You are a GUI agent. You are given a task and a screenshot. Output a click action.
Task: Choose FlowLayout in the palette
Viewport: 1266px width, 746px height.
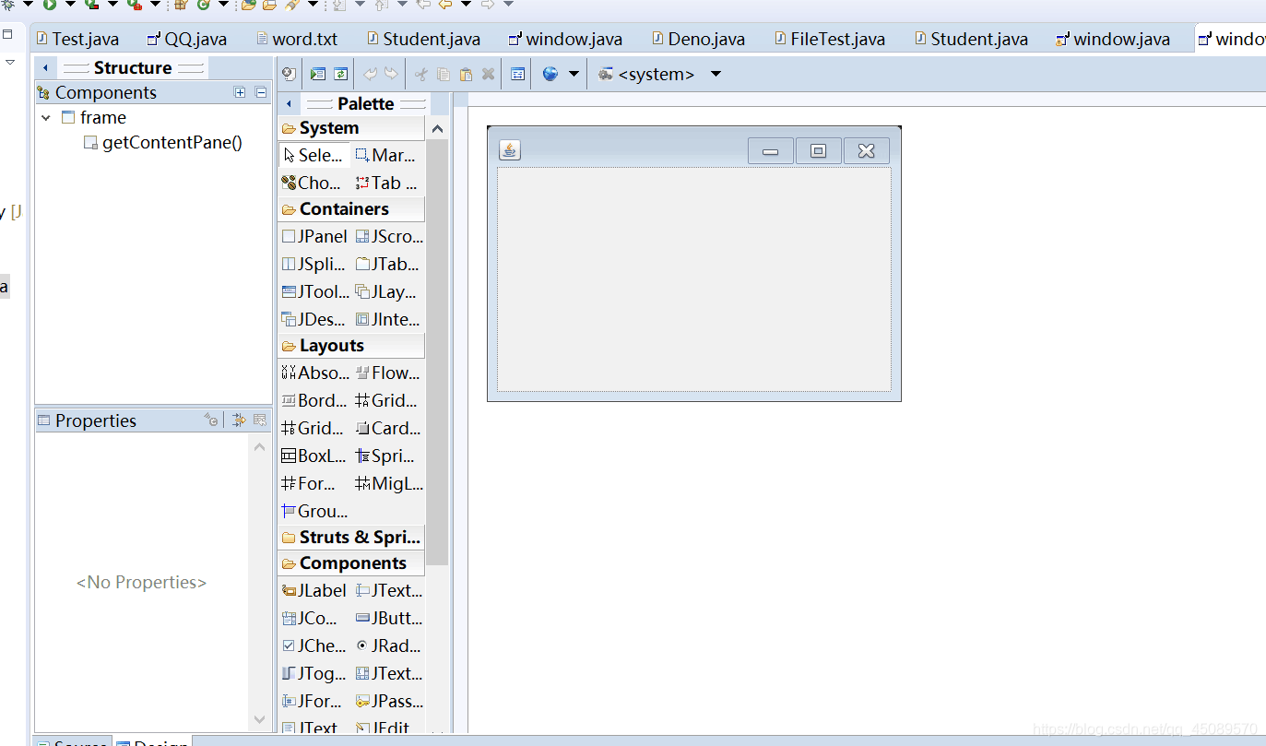pyautogui.click(x=387, y=373)
